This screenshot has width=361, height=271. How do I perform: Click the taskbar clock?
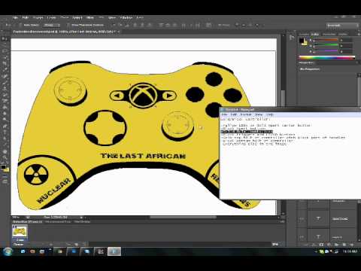350,251
